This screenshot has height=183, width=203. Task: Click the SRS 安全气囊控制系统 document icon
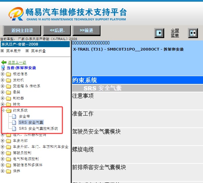coord(14,128)
